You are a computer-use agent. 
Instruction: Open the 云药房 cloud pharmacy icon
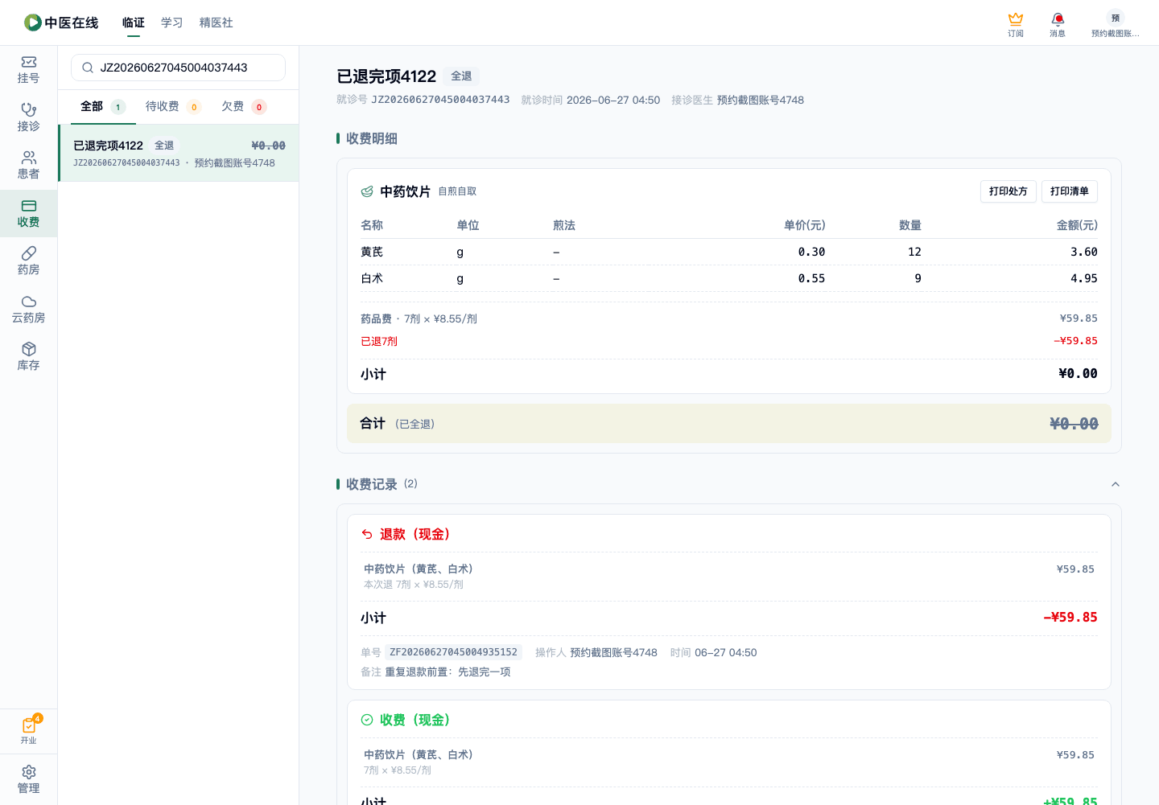coord(28,309)
